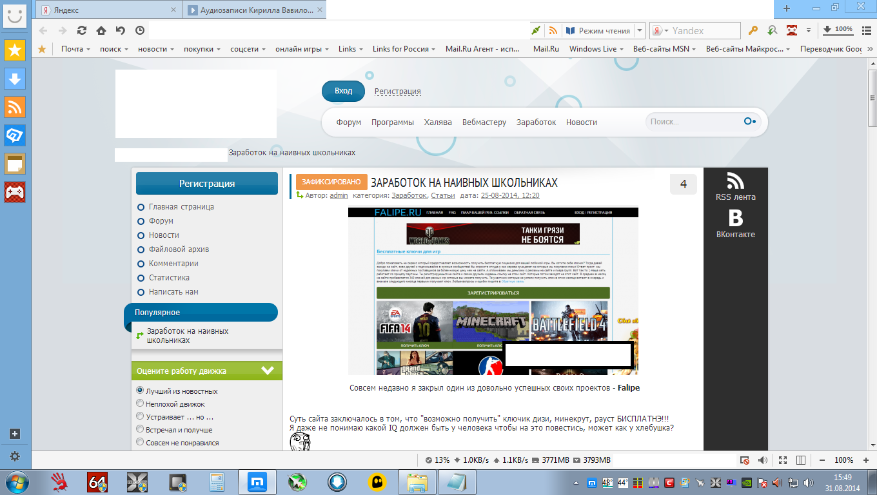Open game controller sidebar icon
The width and height of the screenshot is (877, 495).
click(15, 192)
